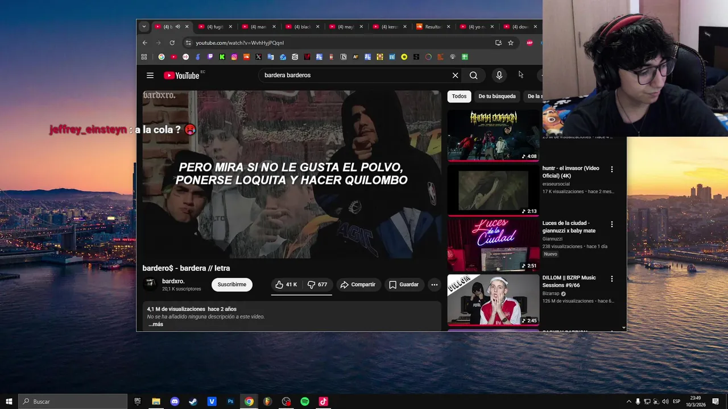Image resolution: width=728 pixels, height=409 pixels.
Task: Open Chrome tab search dropdown arrow
Action: (144, 27)
